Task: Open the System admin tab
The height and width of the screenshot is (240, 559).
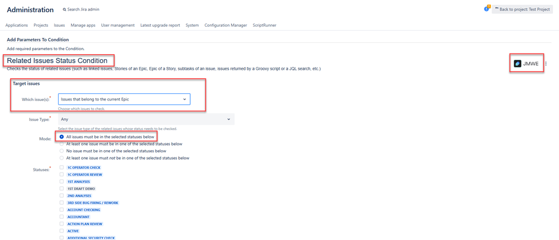Action: click(192, 25)
